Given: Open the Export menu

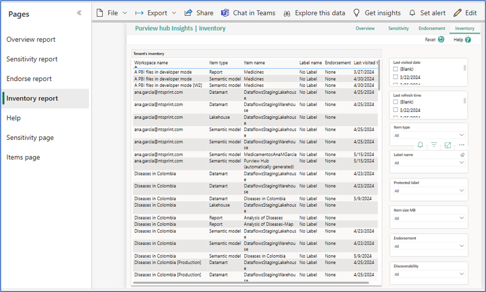Looking at the screenshot, I should click(x=156, y=13).
